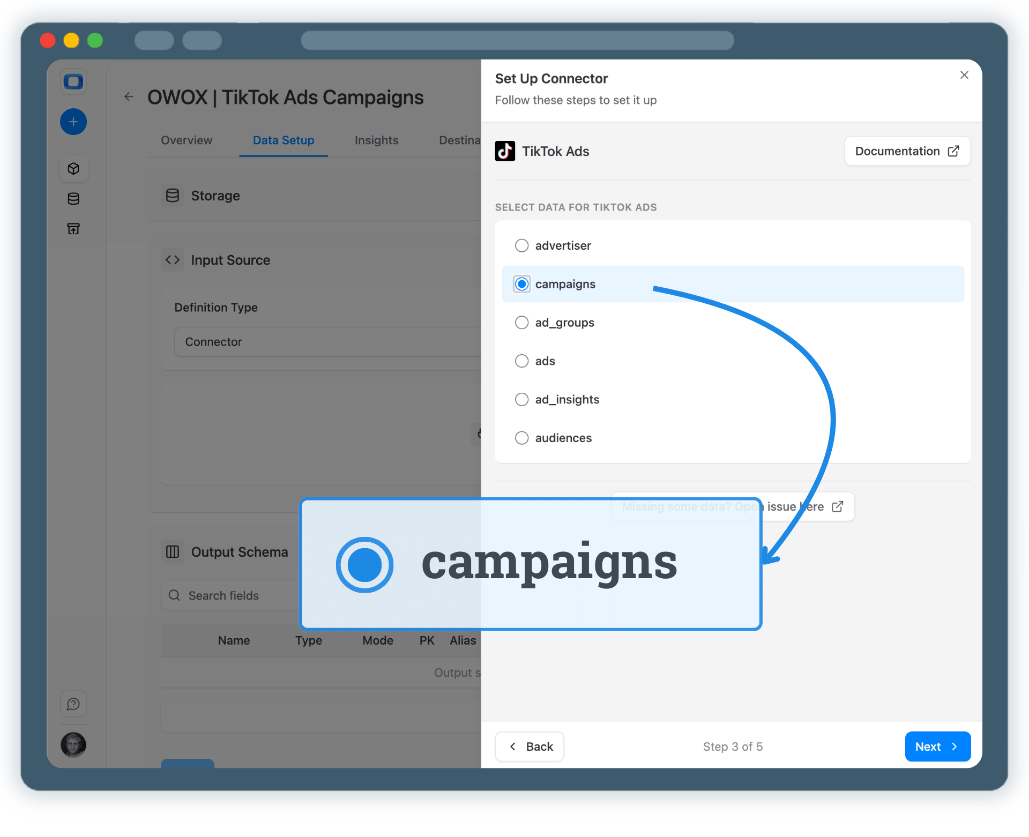
Task: Click the browser address bar
Action: [x=517, y=40]
